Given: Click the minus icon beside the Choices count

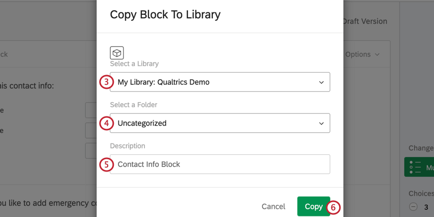Looking at the screenshot, I should coord(413,207).
